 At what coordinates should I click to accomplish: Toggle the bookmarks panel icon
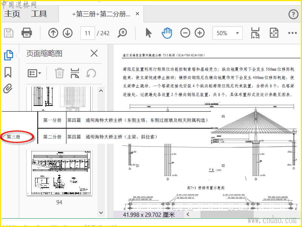(8, 72)
